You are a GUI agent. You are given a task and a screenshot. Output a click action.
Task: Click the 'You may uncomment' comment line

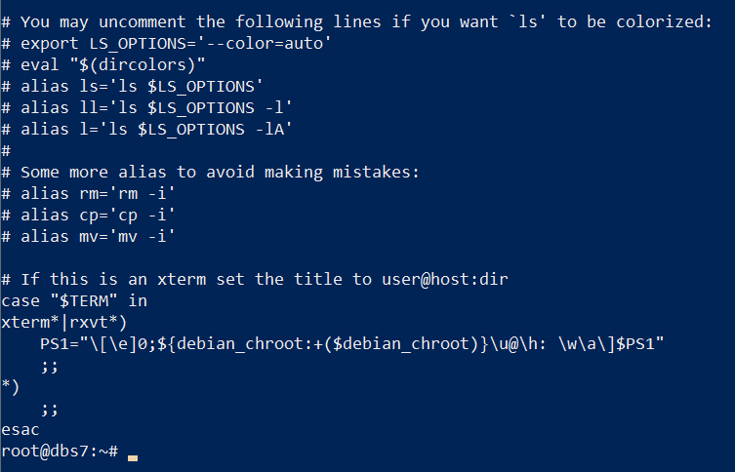tap(356, 22)
